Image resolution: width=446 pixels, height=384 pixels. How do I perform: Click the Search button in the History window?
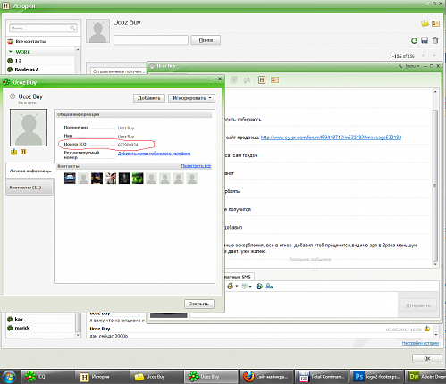tap(206, 40)
